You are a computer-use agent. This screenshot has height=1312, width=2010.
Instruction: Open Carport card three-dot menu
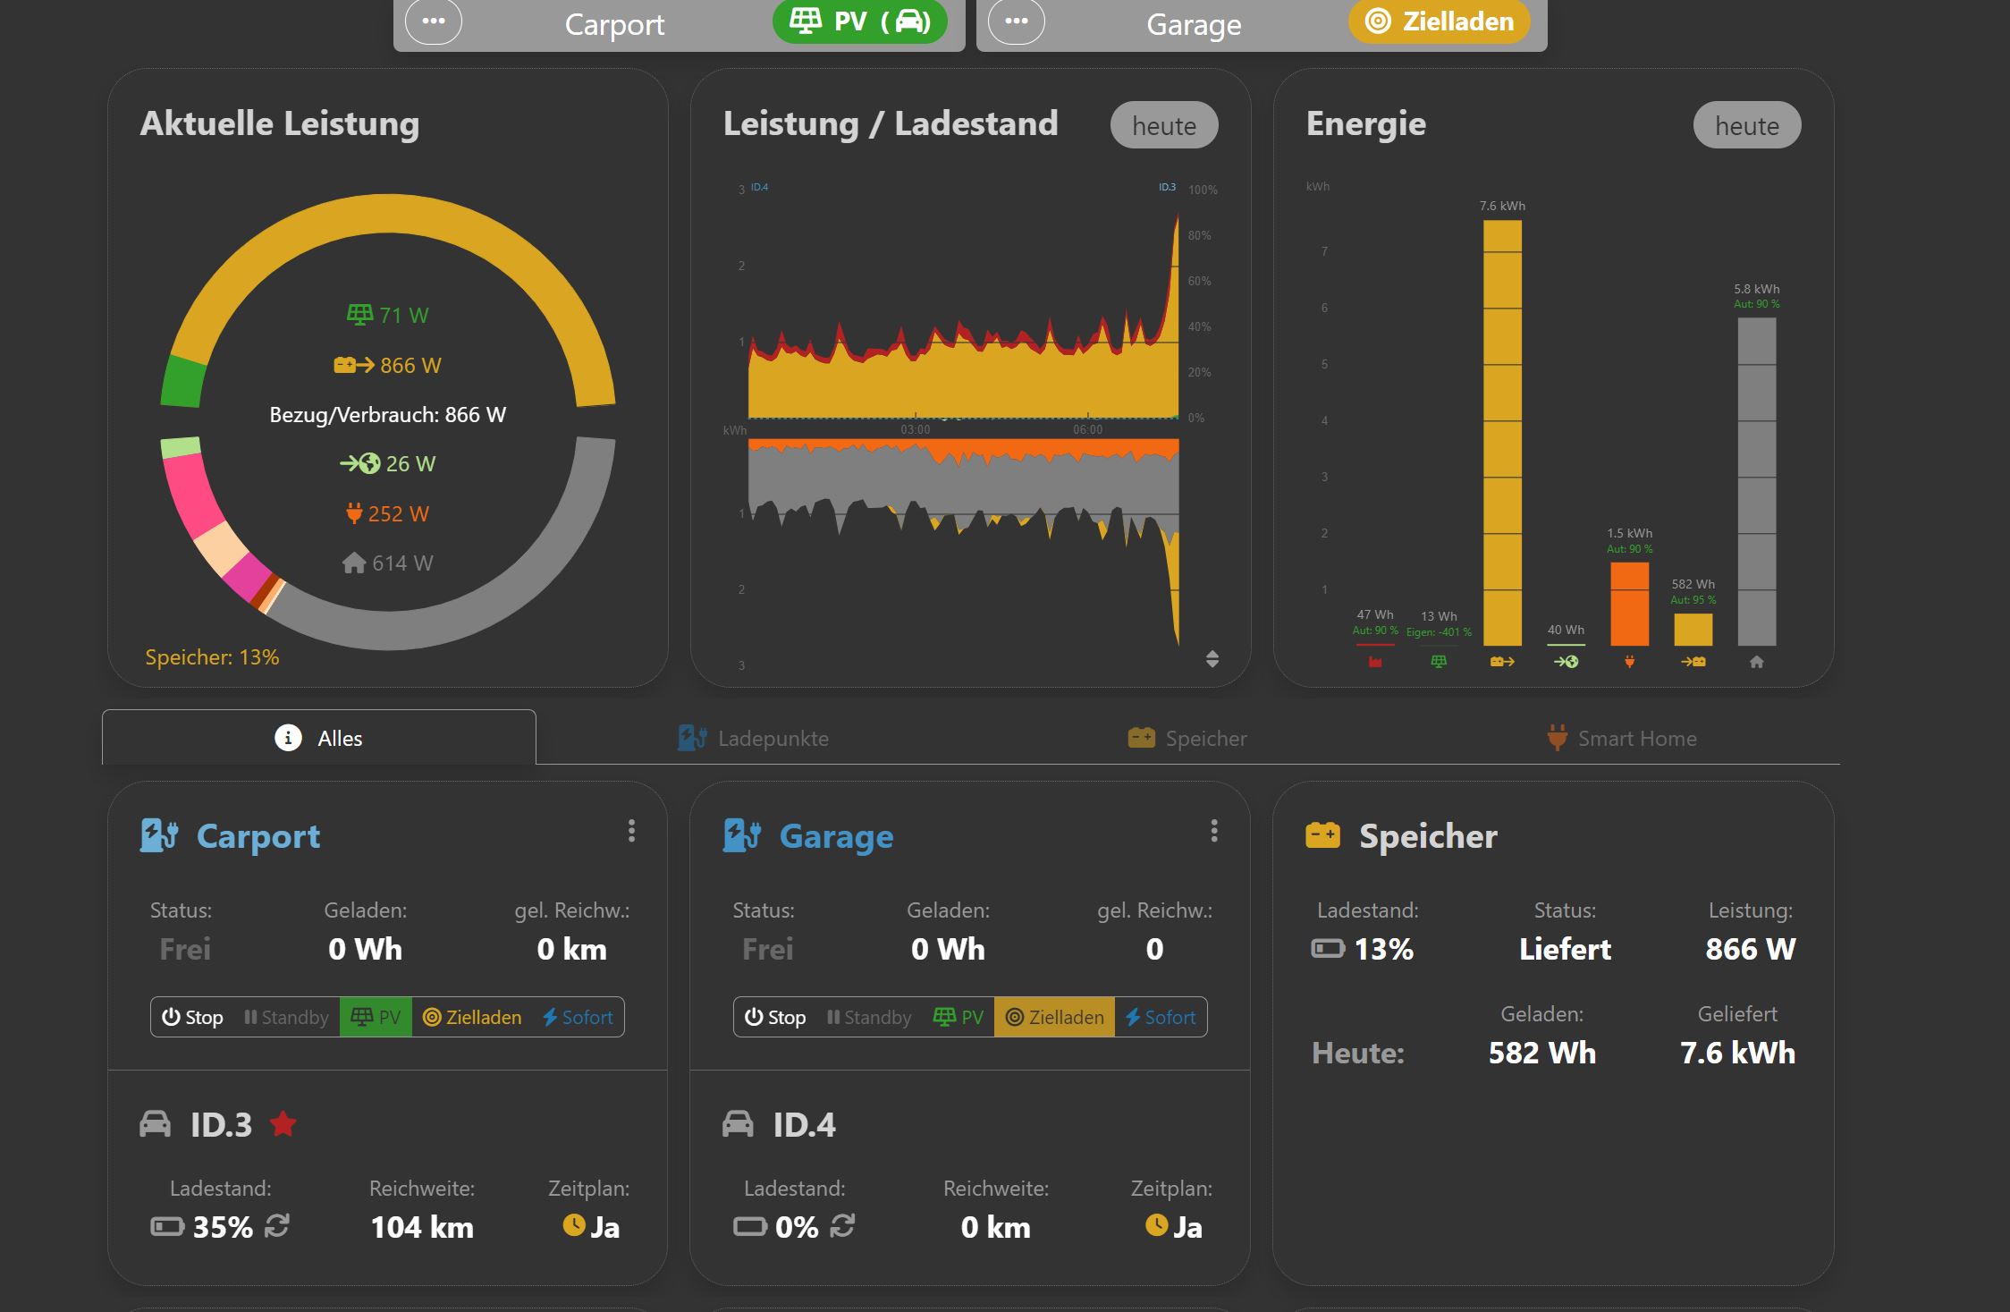tap(631, 831)
